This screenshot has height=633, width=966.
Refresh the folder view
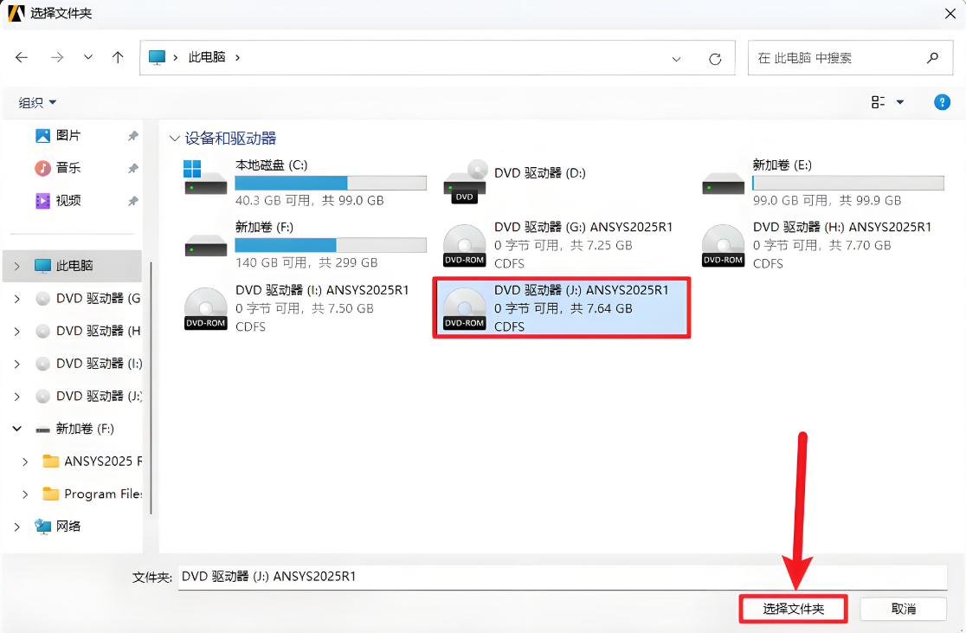point(715,59)
